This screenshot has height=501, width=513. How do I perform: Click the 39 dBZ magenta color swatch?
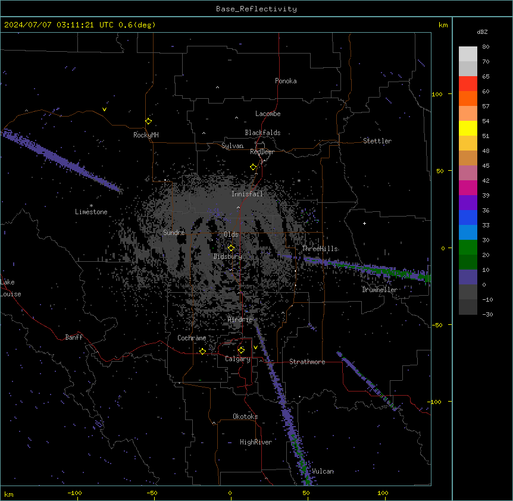point(468,187)
